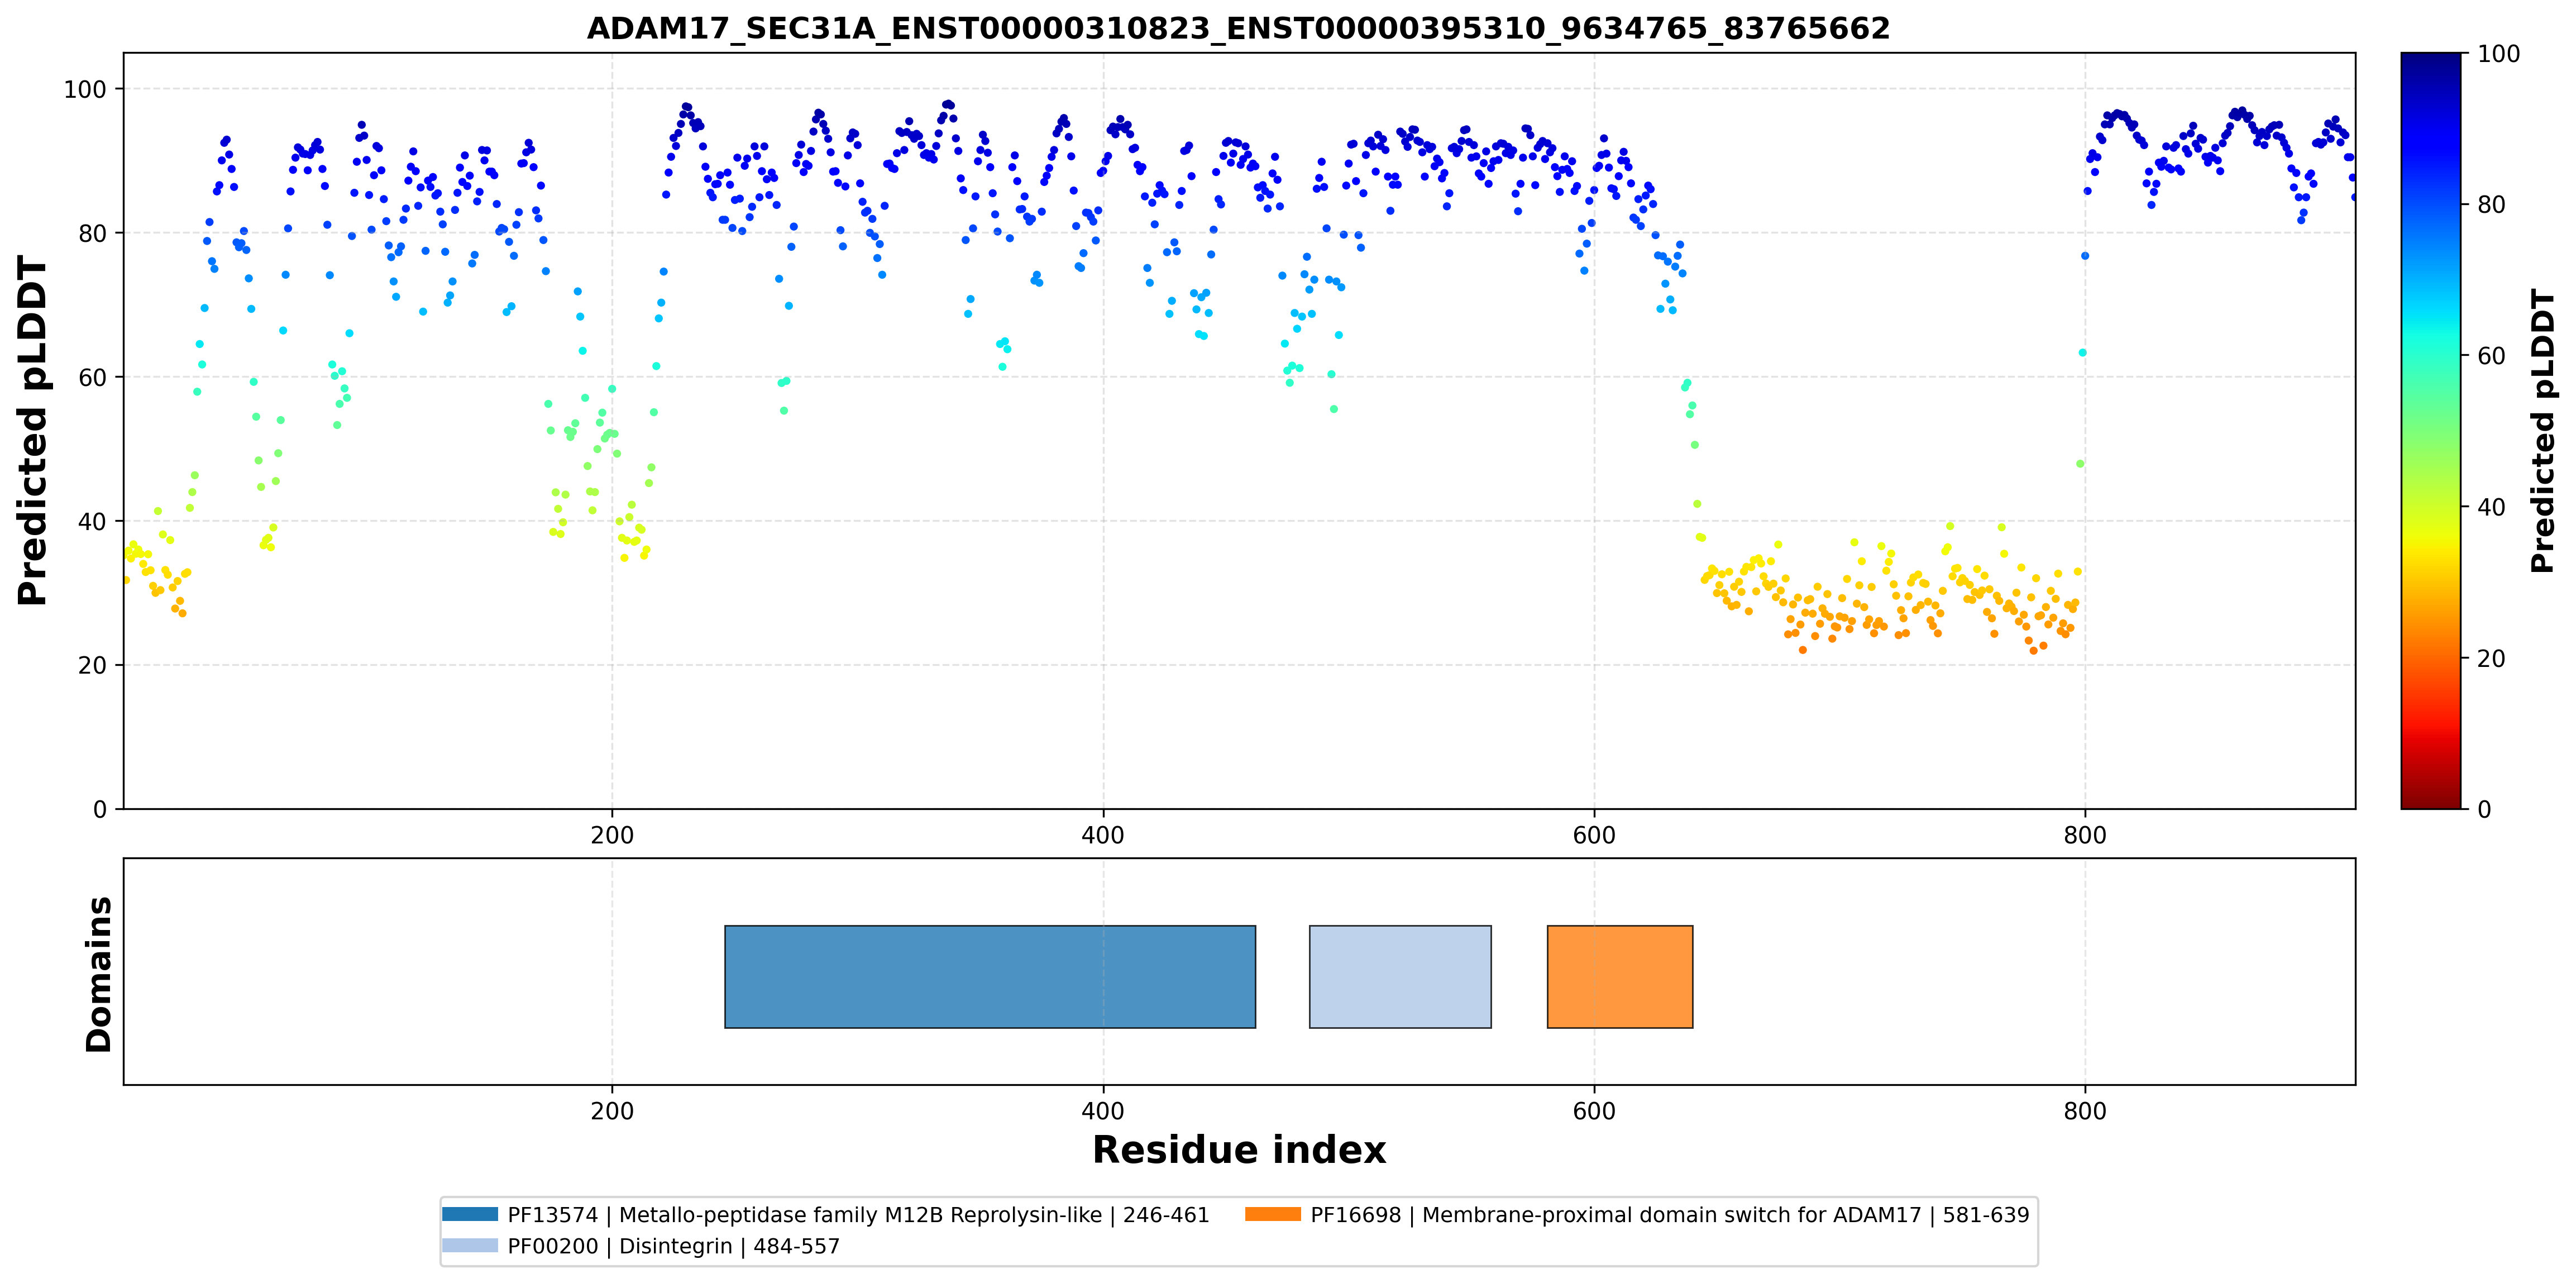
Task: Click the PF16698 Membrane-proximal legend text
Action: pyautogui.click(x=1670, y=1215)
